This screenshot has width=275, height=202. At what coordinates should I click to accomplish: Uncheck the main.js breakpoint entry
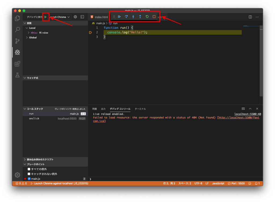click(x=29, y=178)
